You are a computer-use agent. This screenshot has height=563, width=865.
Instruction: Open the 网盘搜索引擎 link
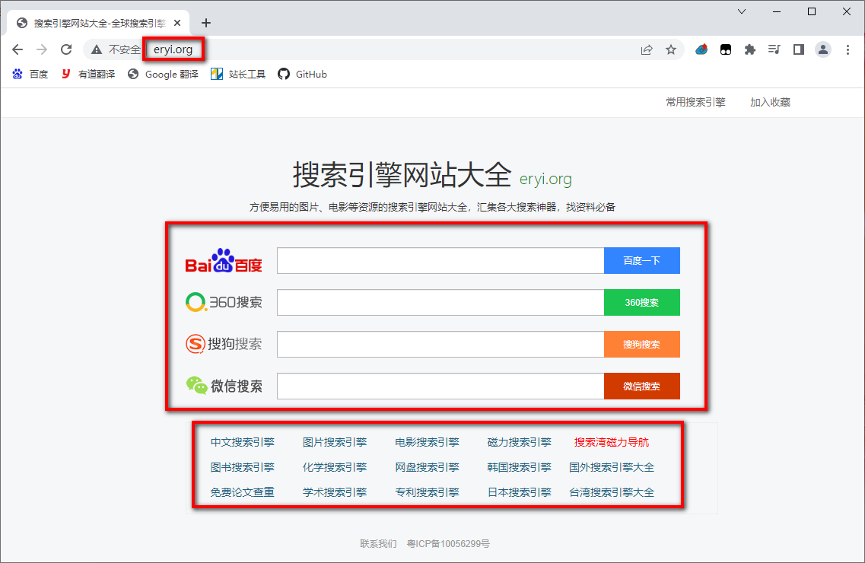427,467
